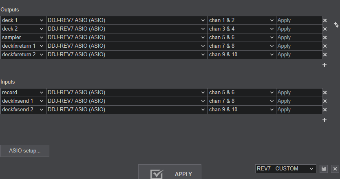
Task: Click the Apply field for deckfxsend 2
Action: 299,110
